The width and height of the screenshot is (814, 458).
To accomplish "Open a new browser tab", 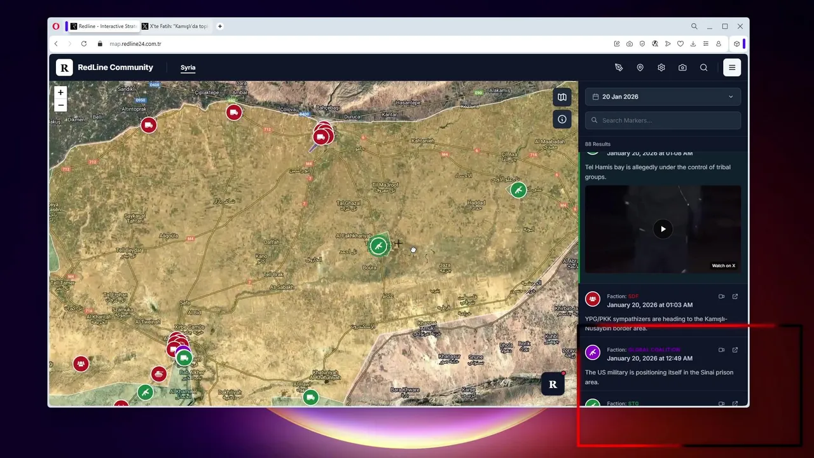I will tap(220, 26).
